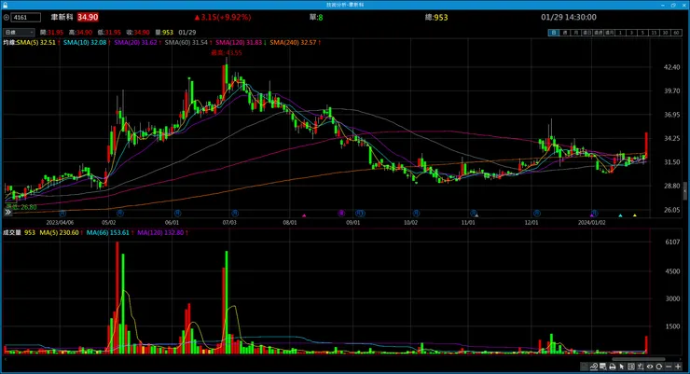Switch to the 月 monthly period tab

[x=576, y=33]
